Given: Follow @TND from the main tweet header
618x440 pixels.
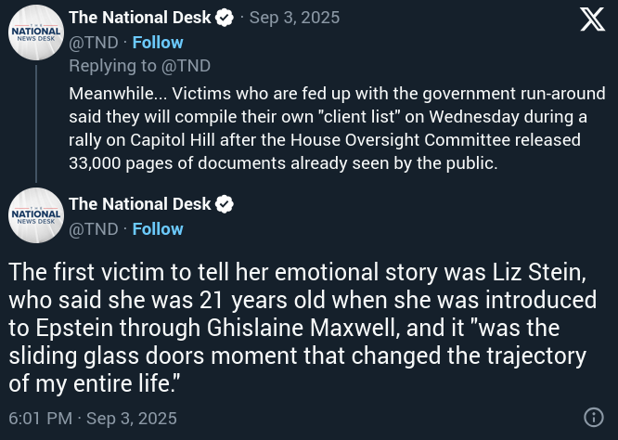Looking at the screenshot, I should pos(158,228).
